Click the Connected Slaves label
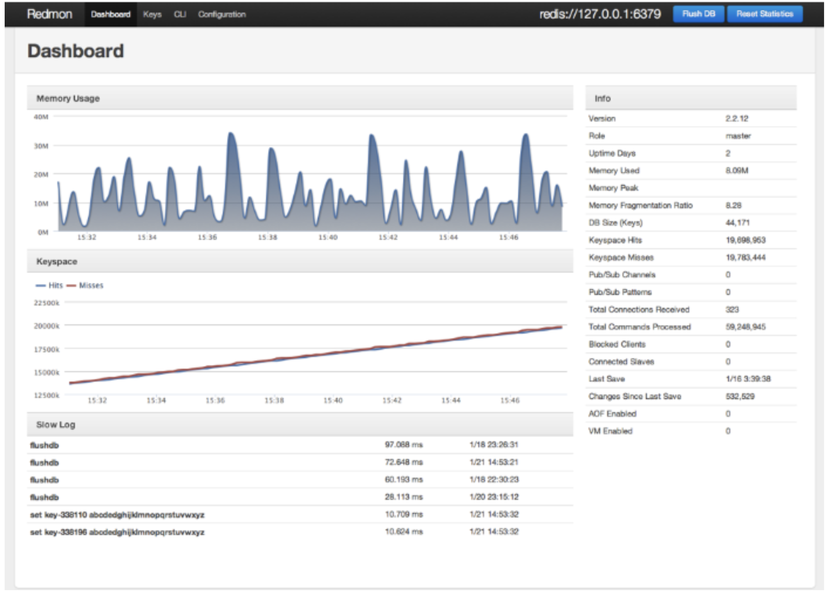 pyautogui.click(x=621, y=362)
